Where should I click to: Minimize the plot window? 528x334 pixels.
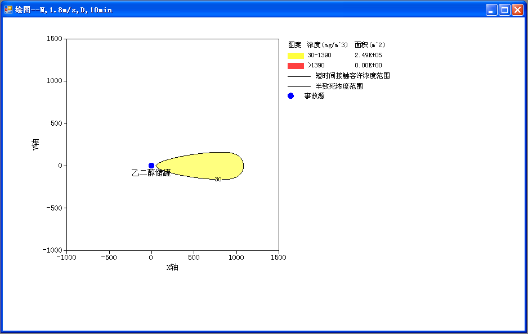[491, 10]
